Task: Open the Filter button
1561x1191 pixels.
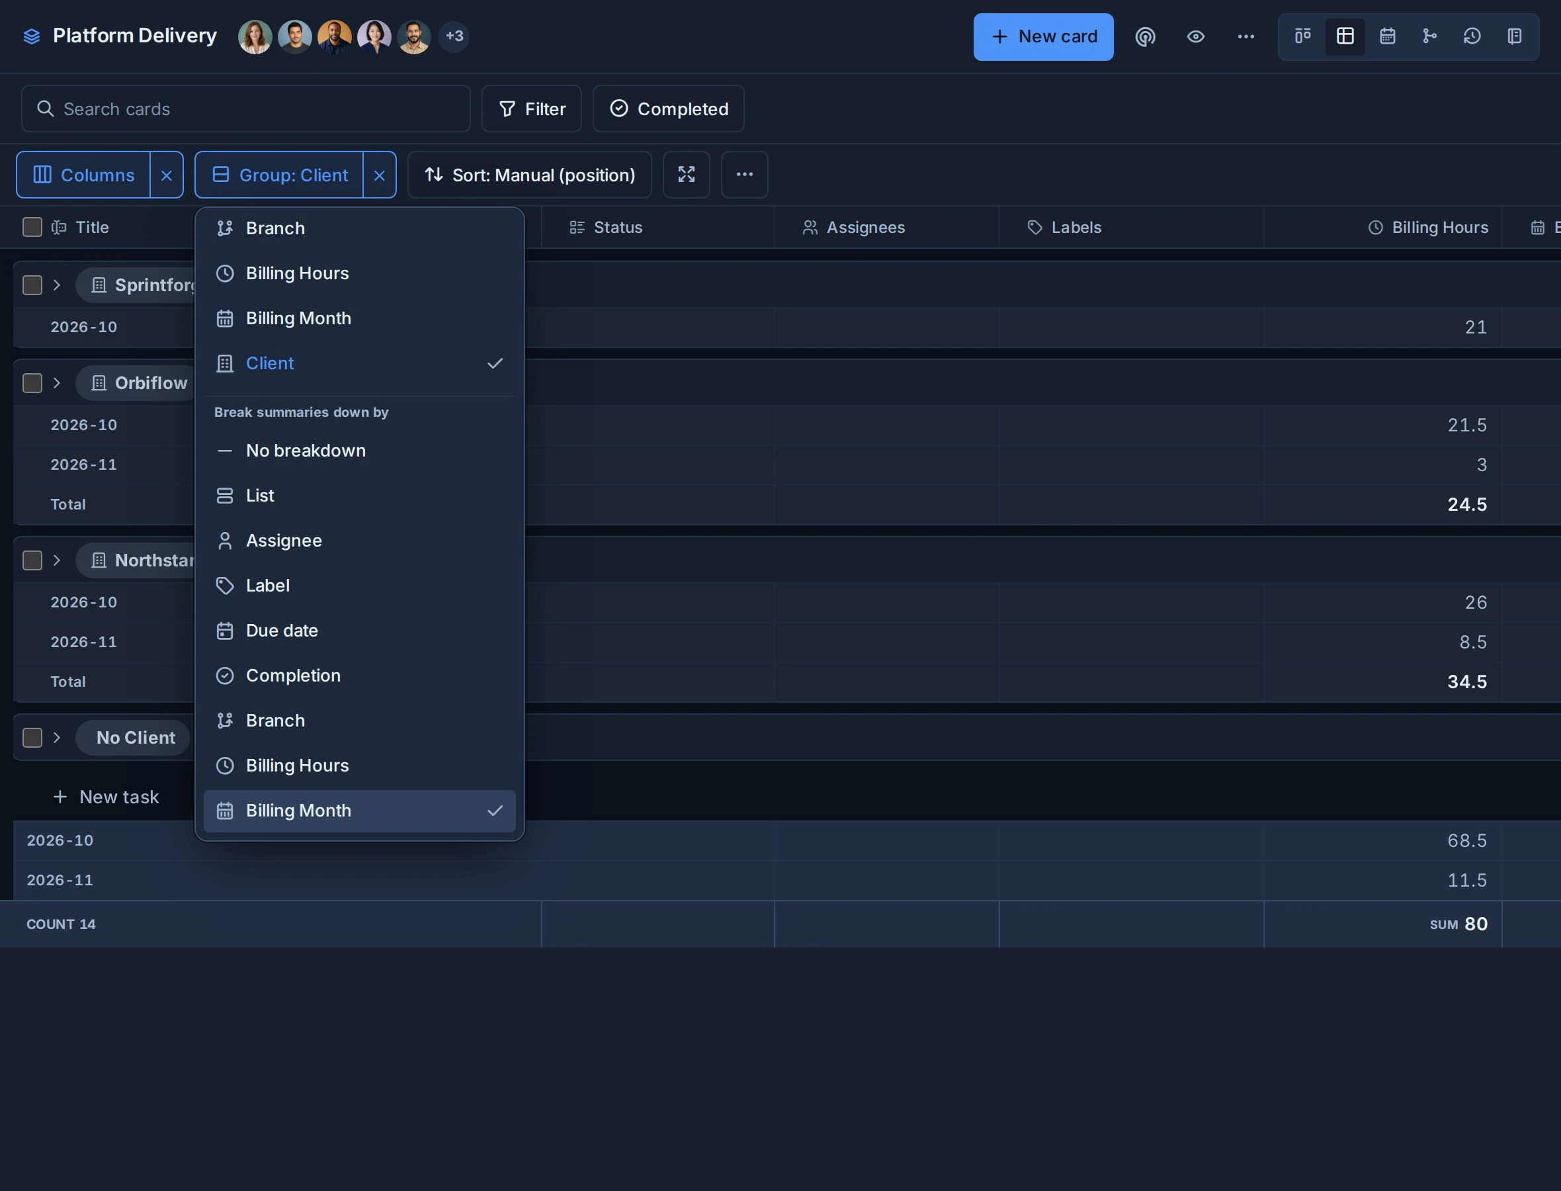Action: point(531,109)
